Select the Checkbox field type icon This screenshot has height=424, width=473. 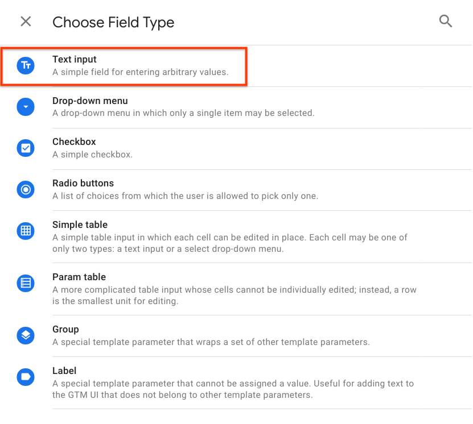click(26, 148)
